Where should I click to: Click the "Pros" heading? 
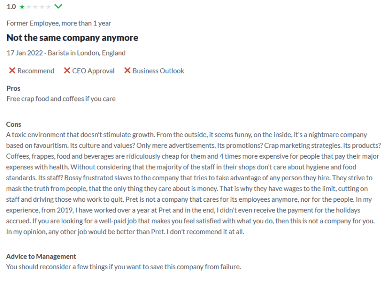coord(13,88)
